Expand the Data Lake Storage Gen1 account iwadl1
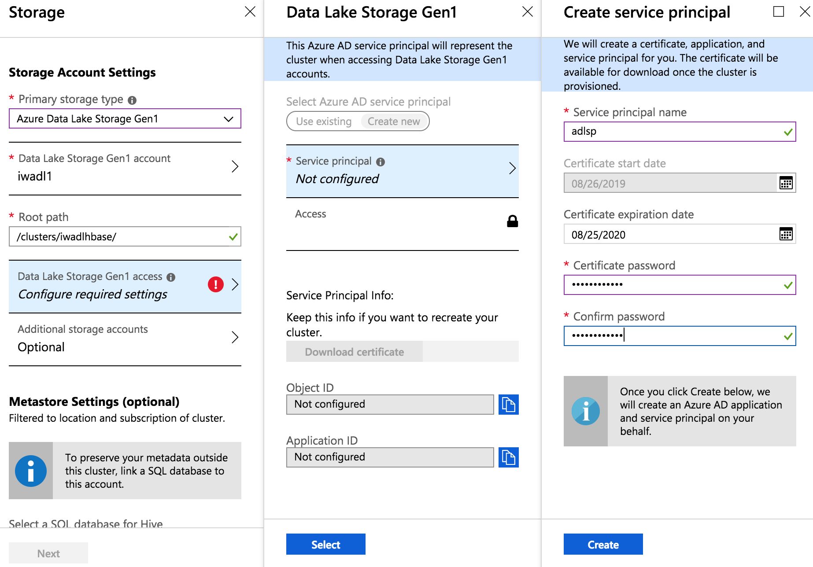Screen dimensions: 813x567 click(x=125, y=169)
